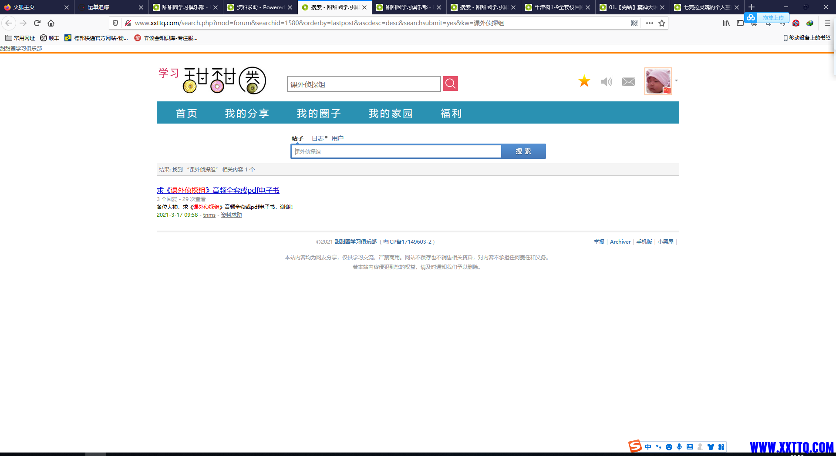The width and height of the screenshot is (836, 456).
Task: Close the 运单追踪 tab
Action: tap(141, 7)
